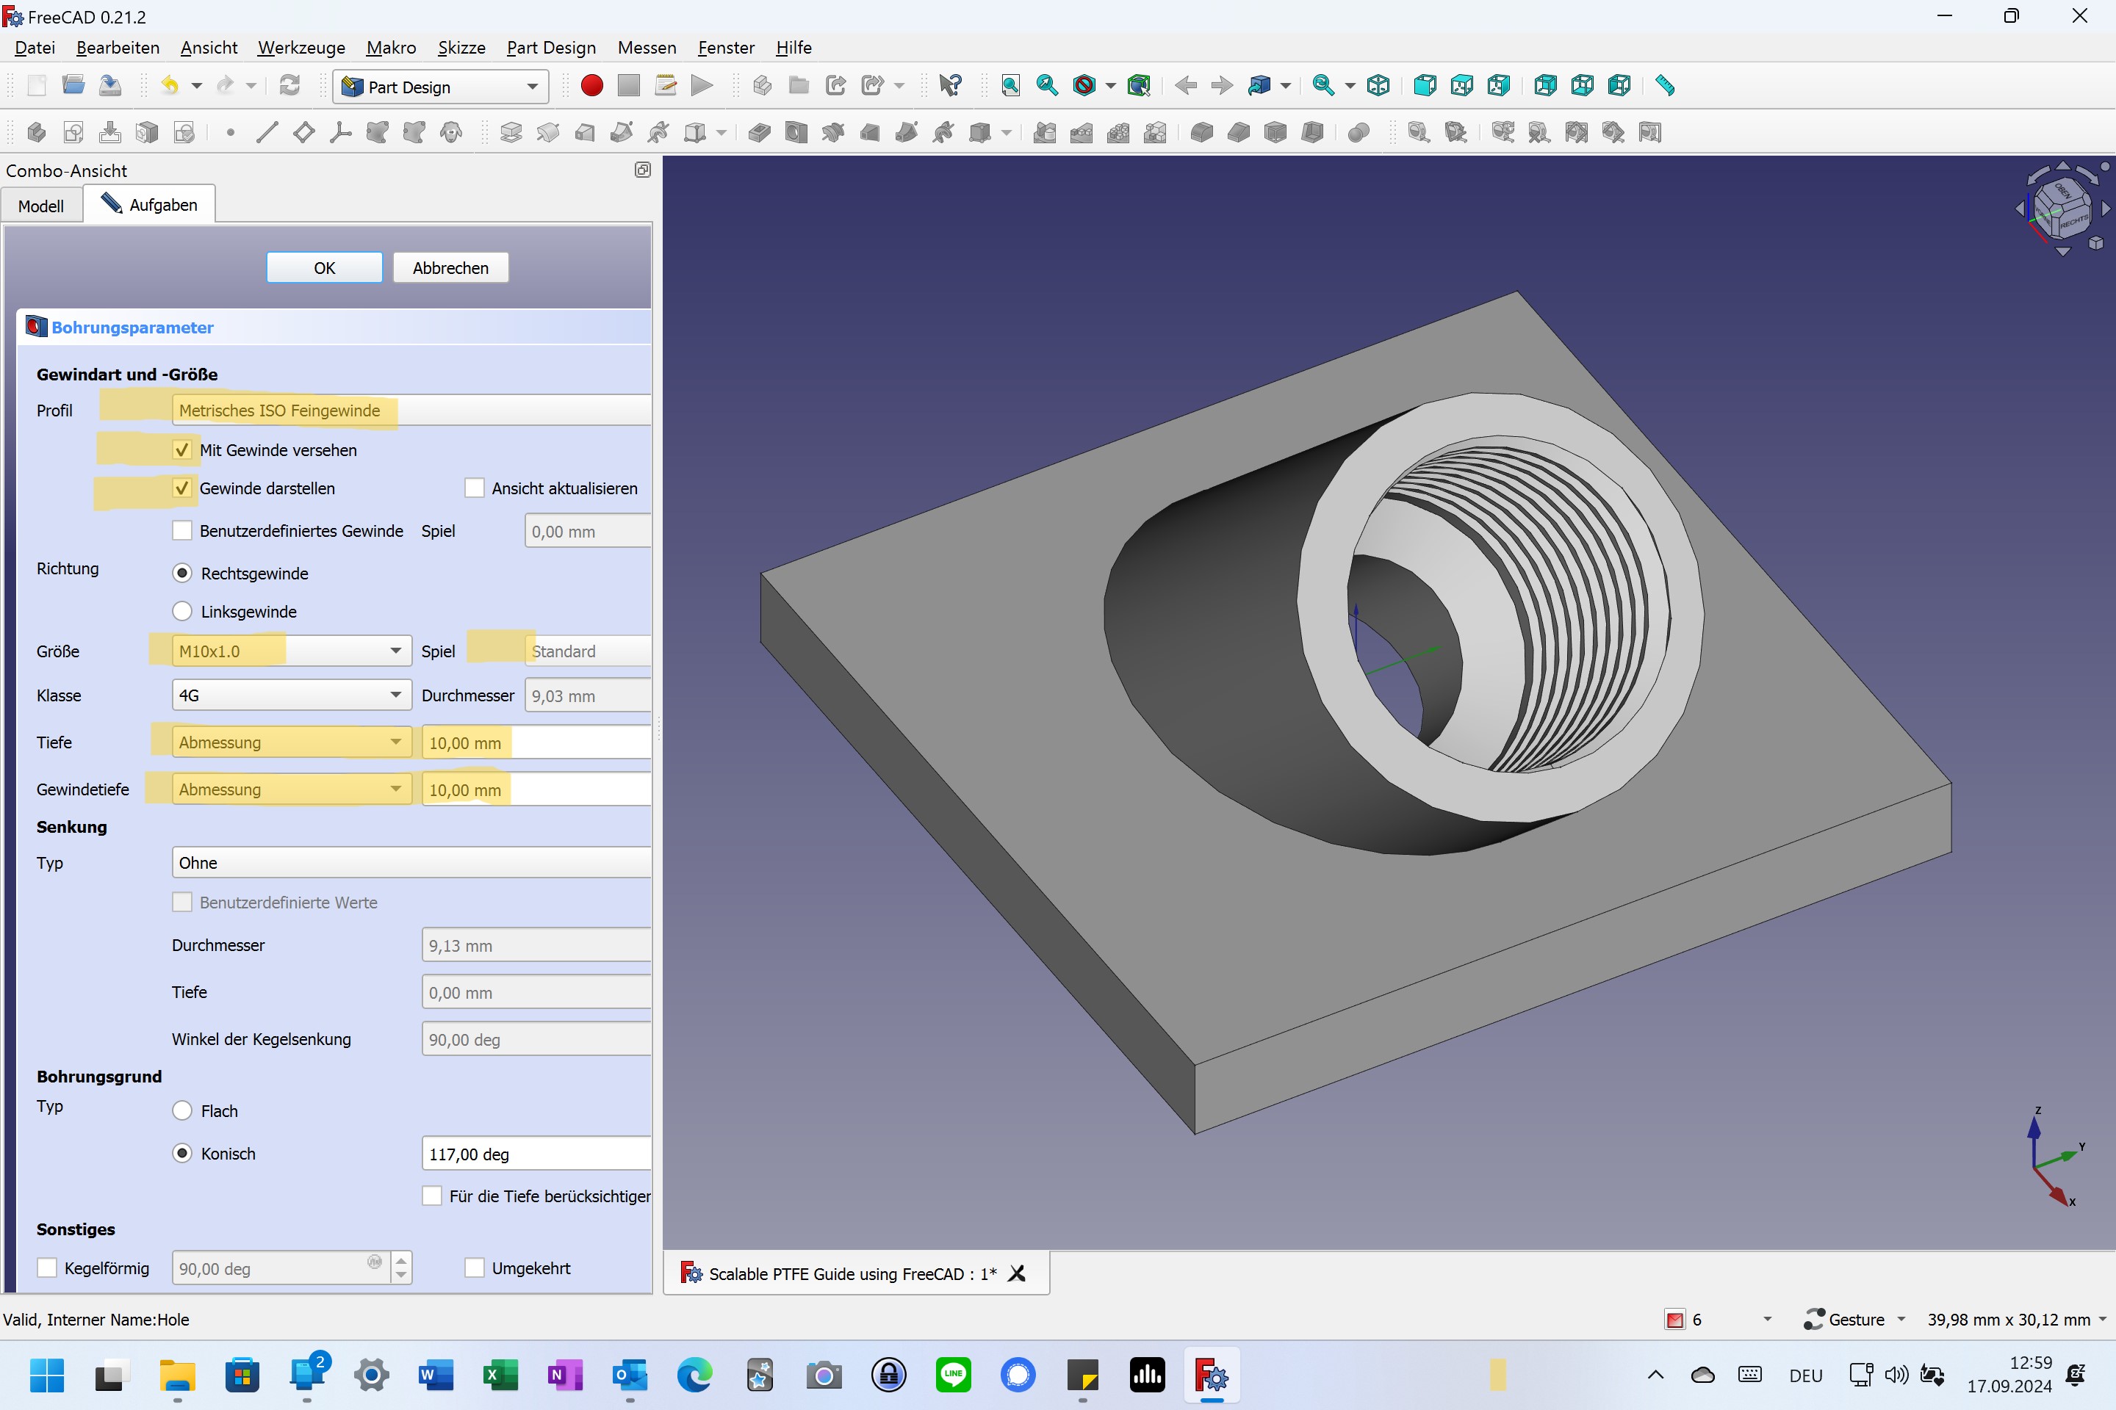The image size is (2116, 1410).
Task: Select 'Linksgewinde' radio button
Action: (x=181, y=612)
